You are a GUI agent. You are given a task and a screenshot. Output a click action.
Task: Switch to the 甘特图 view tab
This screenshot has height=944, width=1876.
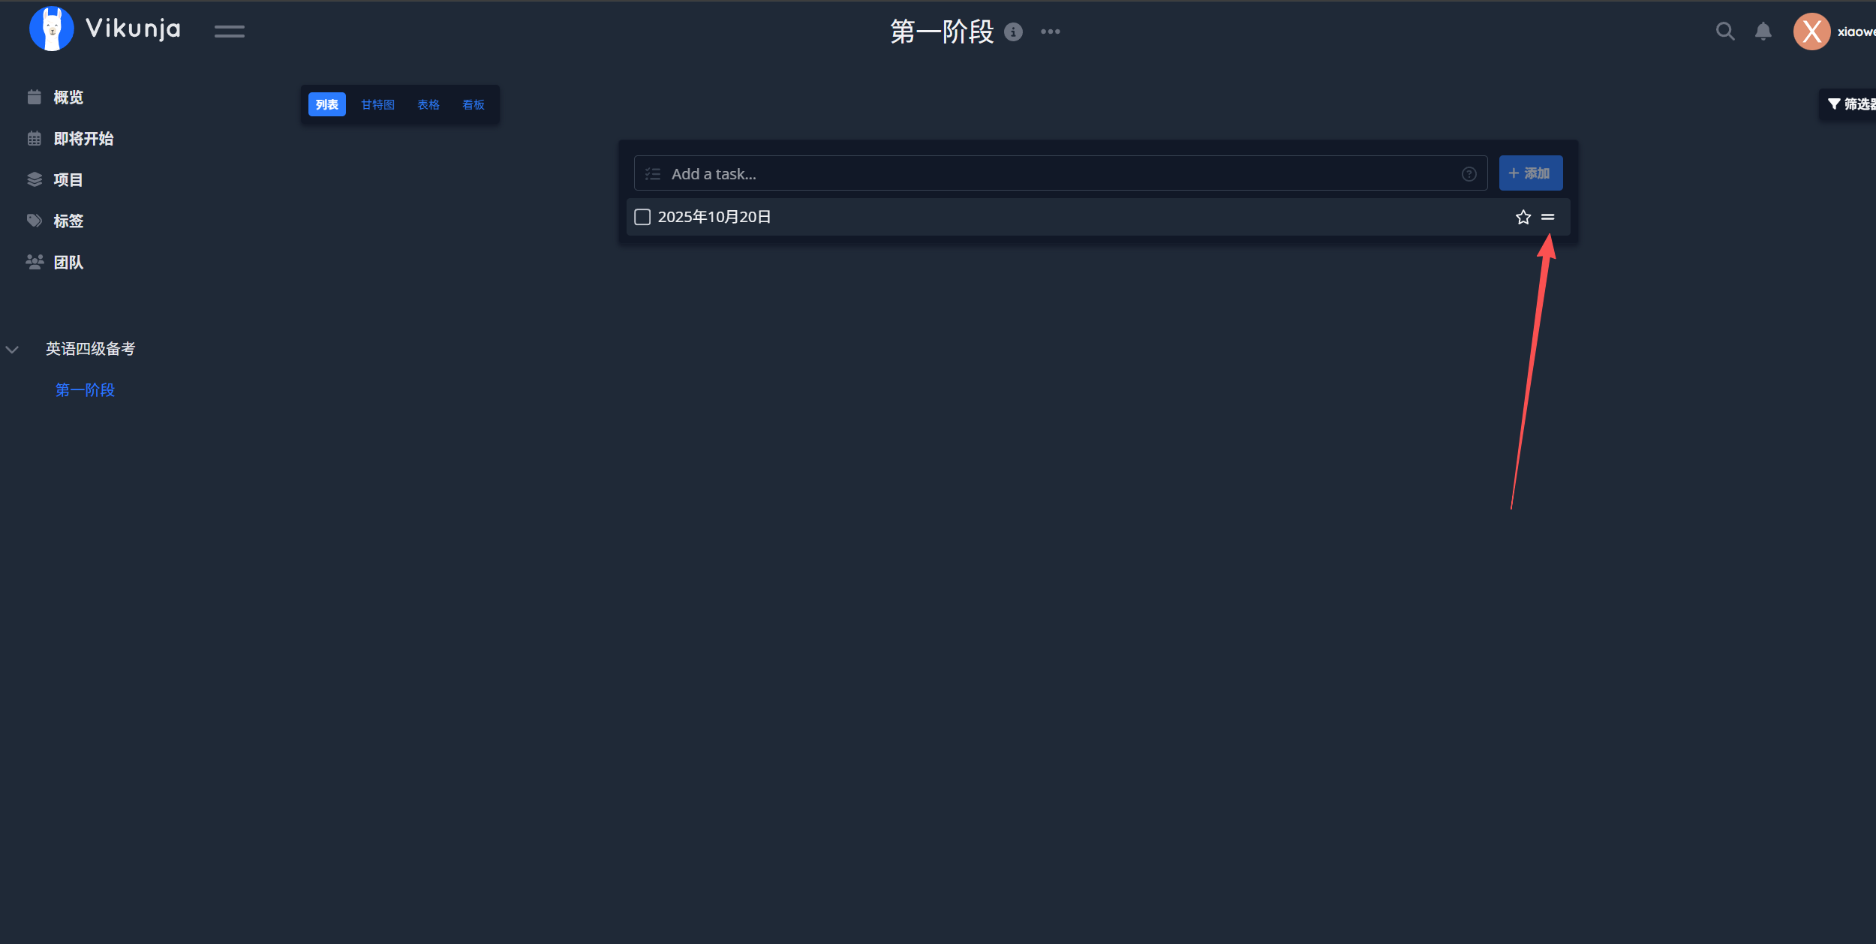[377, 105]
